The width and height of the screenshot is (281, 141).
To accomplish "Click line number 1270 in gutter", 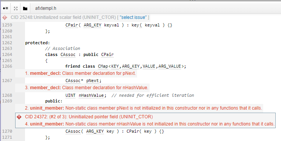I will tap(7, 131).
